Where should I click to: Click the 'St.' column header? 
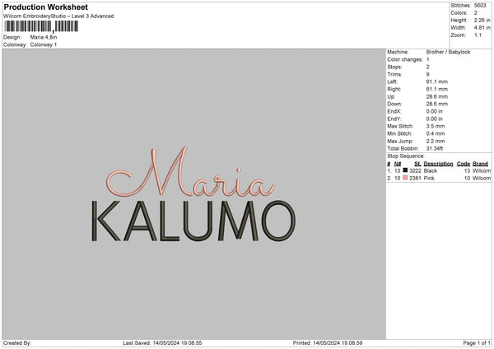click(x=417, y=164)
